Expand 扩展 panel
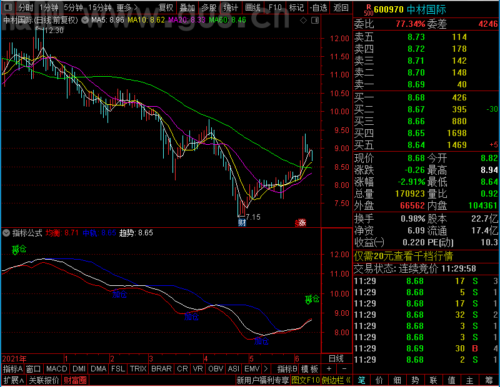 coord(13,380)
